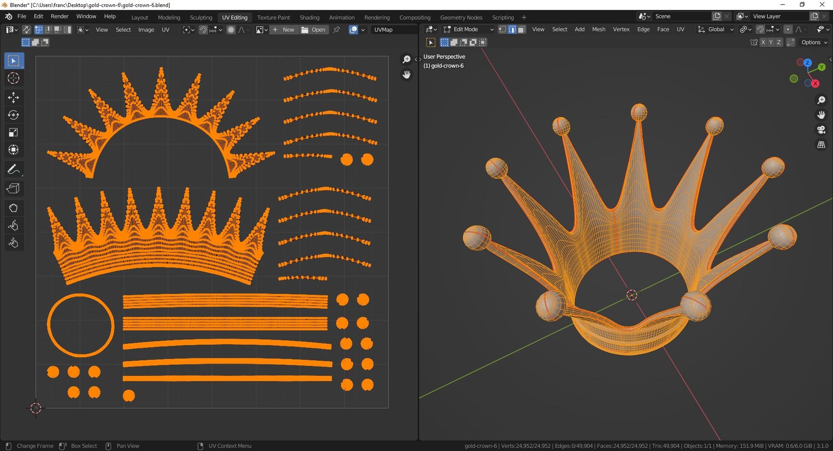833x451 pixels.
Task: Open the Edit Mode dropdown
Action: pyautogui.click(x=469, y=29)
